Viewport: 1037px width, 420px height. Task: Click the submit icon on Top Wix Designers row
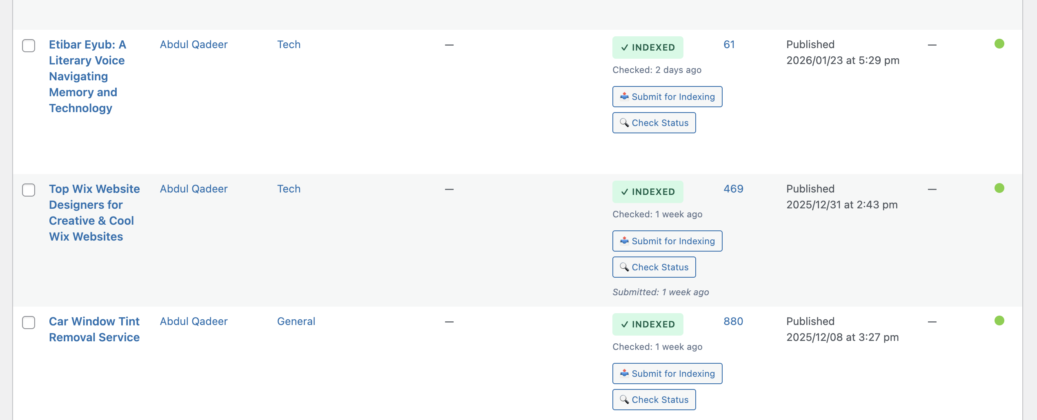(x=624, y=240)
